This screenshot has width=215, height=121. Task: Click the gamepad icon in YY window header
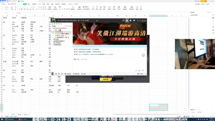134,20
